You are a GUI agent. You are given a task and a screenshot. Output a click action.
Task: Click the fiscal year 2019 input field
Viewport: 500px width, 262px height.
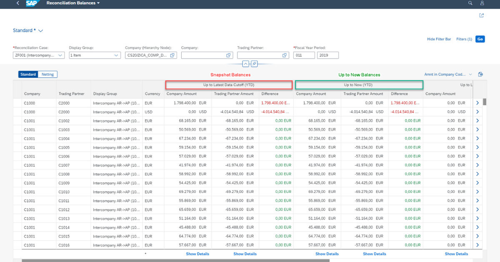tap(327, 55)
